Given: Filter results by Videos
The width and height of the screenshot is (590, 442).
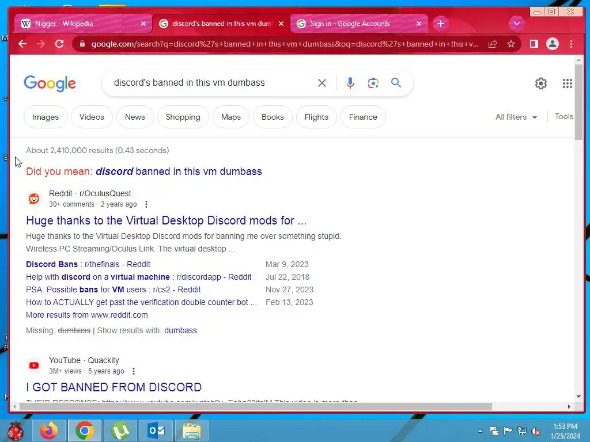Looking at the screenshot, I should (x=92, y=117).
